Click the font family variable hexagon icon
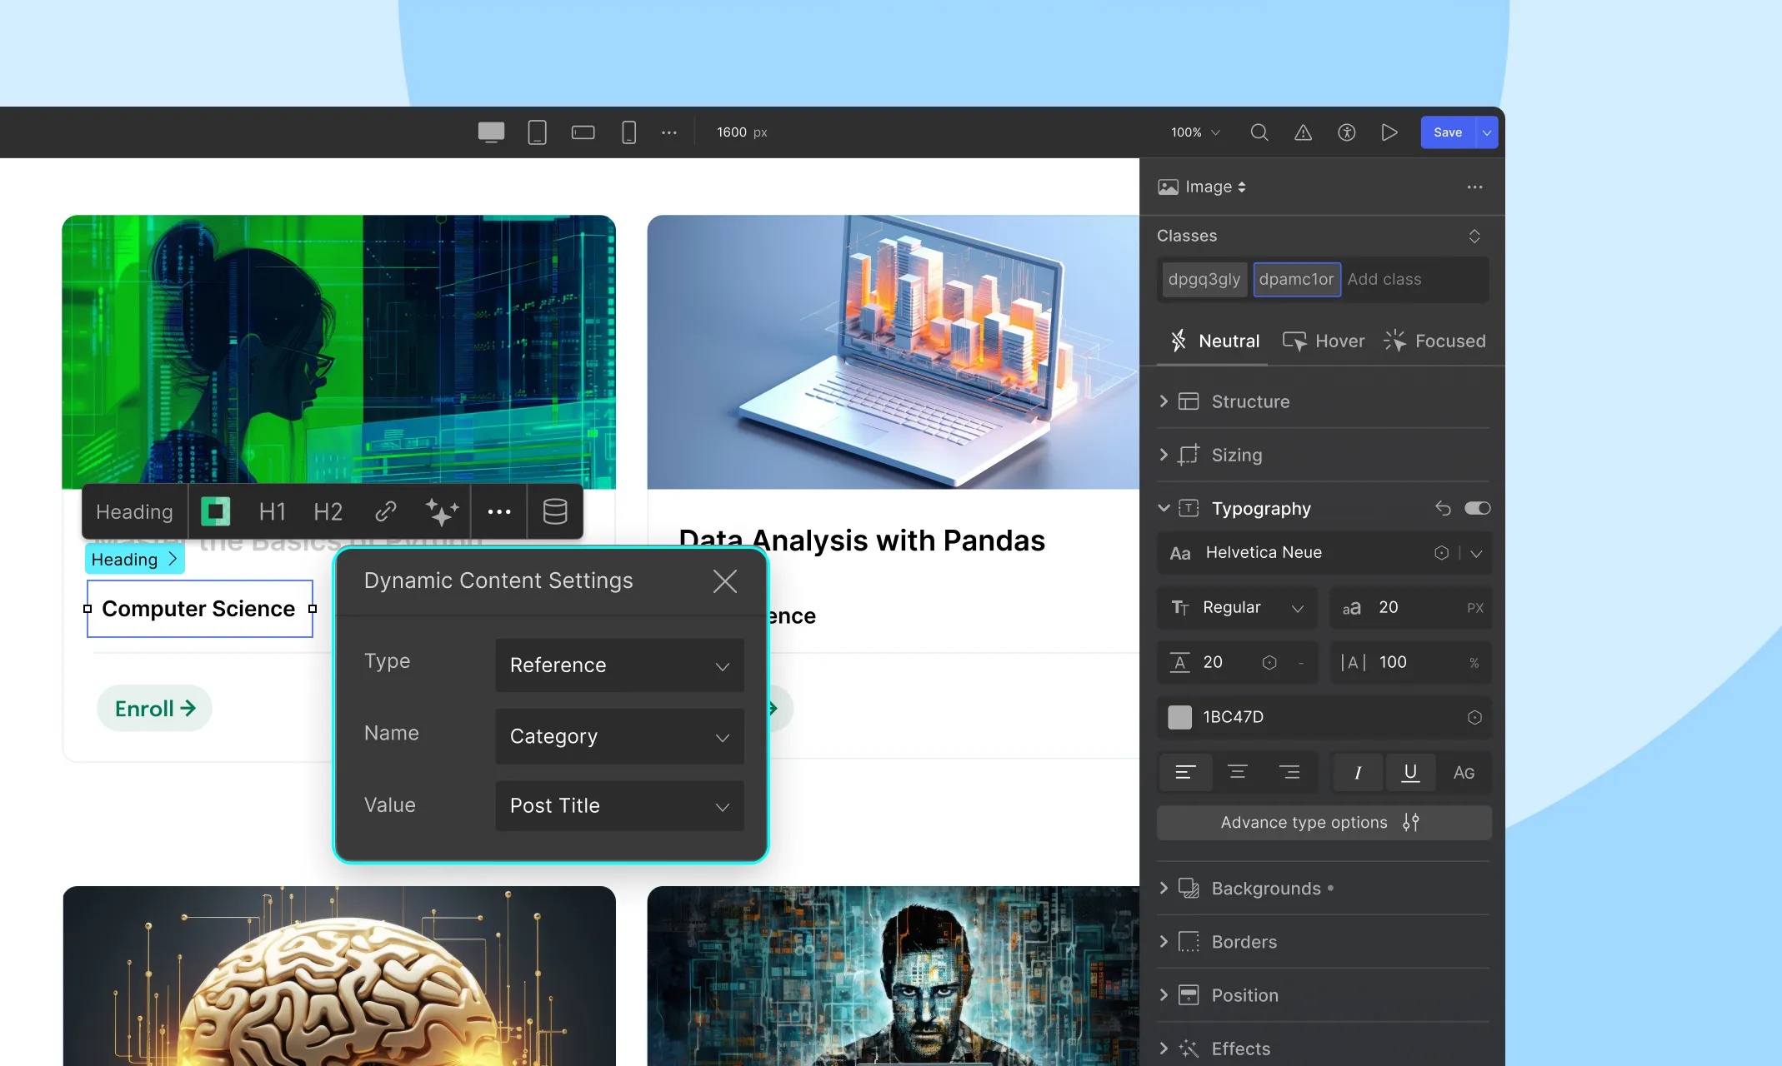The height and width of the screenshot is (1066, 1782). click(x=1441, y=553)
